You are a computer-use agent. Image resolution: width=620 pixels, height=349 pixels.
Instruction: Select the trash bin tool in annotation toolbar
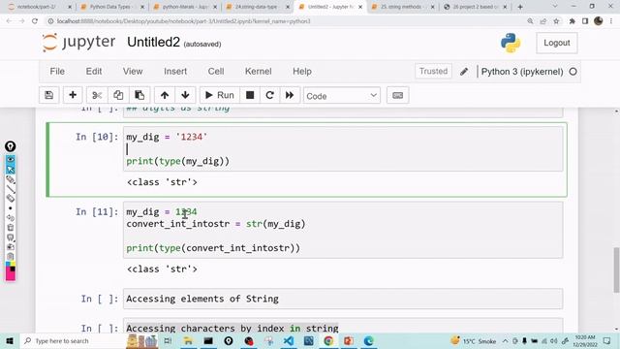pos(11,228)
